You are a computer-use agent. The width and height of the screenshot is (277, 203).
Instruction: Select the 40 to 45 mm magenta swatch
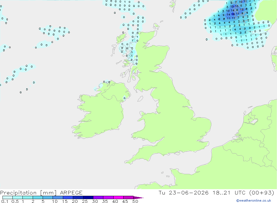[x=118, y=197]
